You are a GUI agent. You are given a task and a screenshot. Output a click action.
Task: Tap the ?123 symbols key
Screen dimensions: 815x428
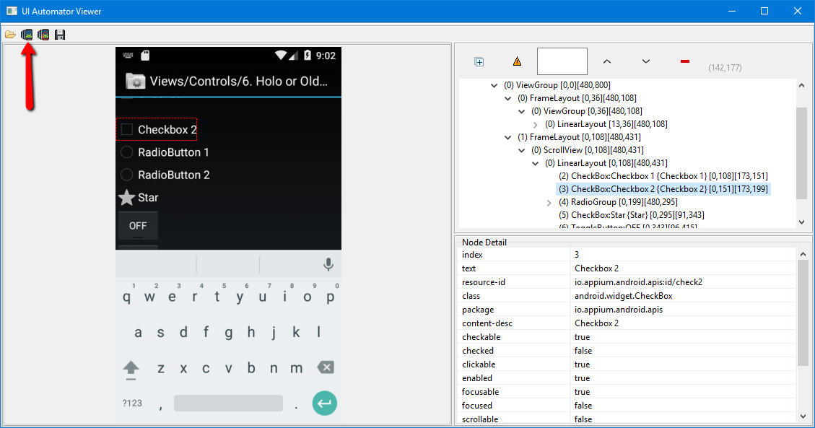point(132,403)
